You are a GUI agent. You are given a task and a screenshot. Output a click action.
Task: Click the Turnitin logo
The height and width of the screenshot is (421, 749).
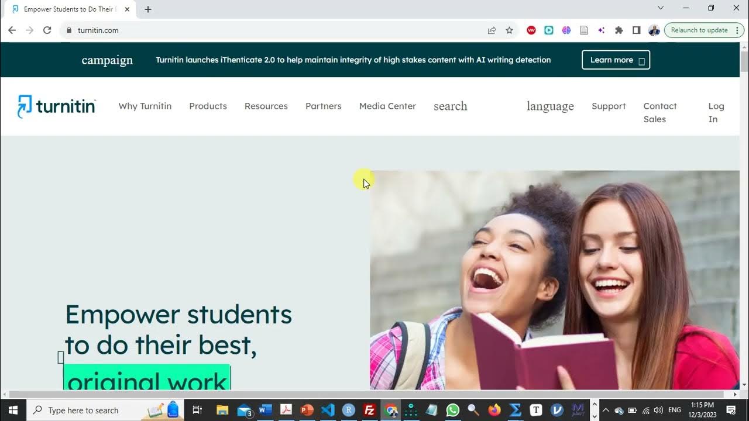pos(56,106)
